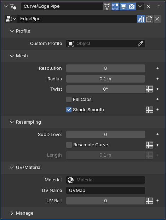Toggle On Cage vertex icon
The width and height of the screenshot is (166, 220).
[107, 6]
